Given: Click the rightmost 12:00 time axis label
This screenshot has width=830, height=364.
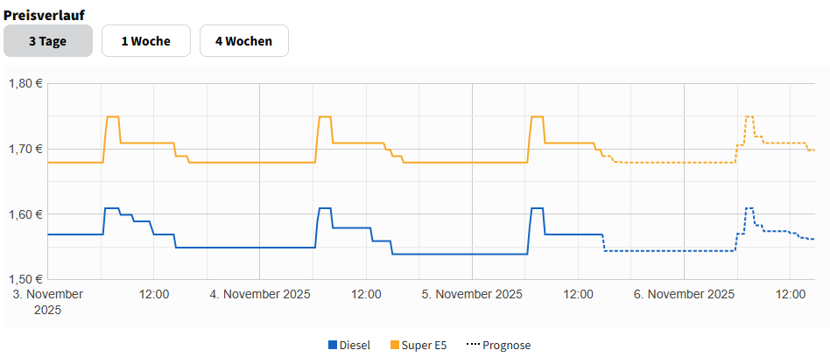Looking at the screenshot, I should (x=791, y=295).
